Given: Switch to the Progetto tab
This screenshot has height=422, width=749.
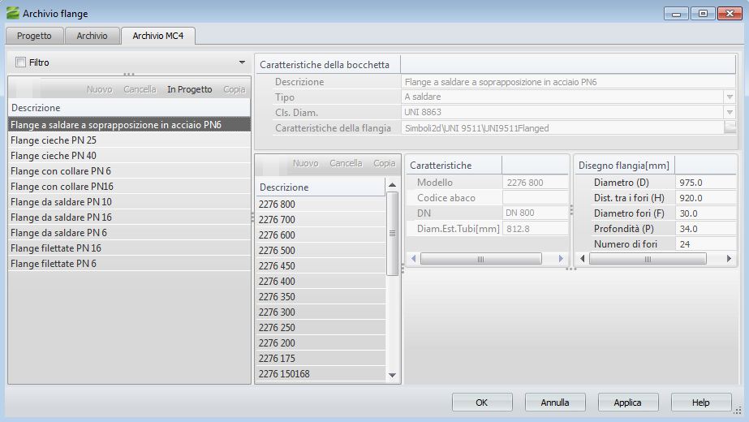Looking at the screenshot, I should [x=34, y=36].
